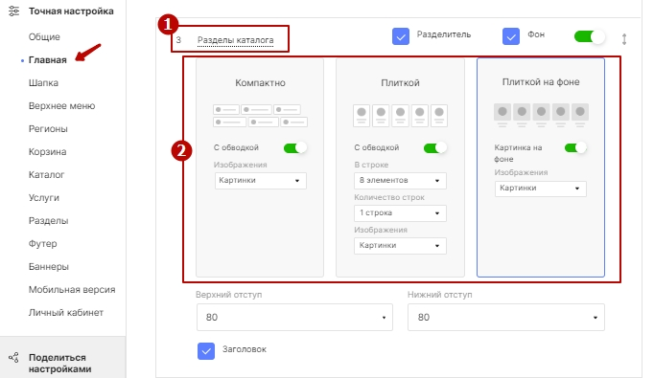Open the Шапка settings section
This screenshot has width=654, height=378.
43,83
